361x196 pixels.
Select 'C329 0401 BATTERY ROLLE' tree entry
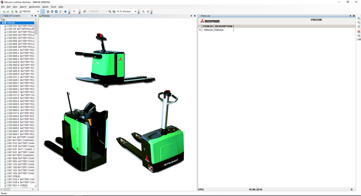tap(21, 32)
